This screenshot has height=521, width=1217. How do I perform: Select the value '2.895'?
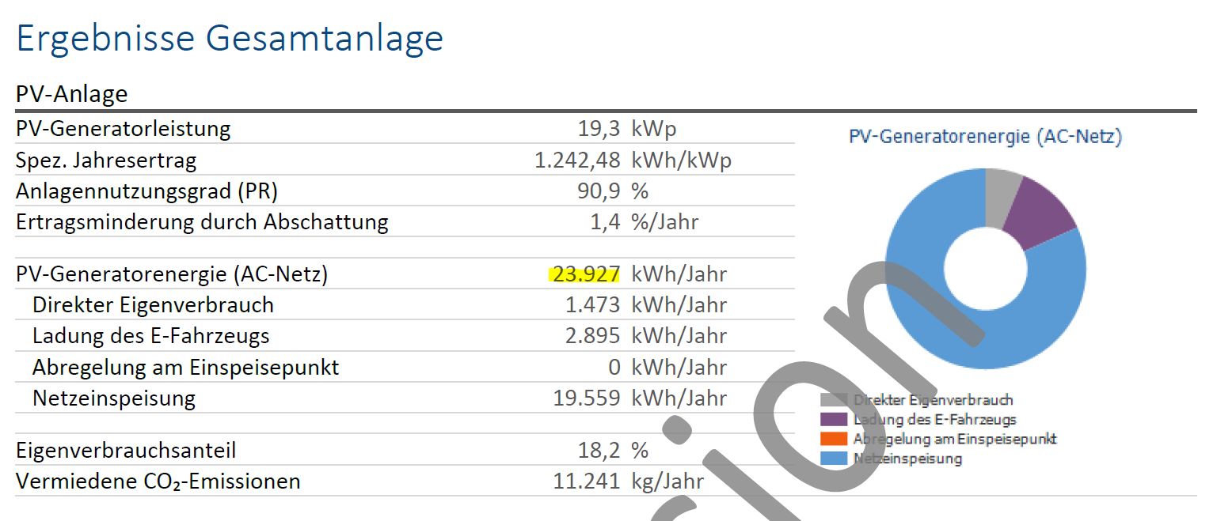pos(592,336)
